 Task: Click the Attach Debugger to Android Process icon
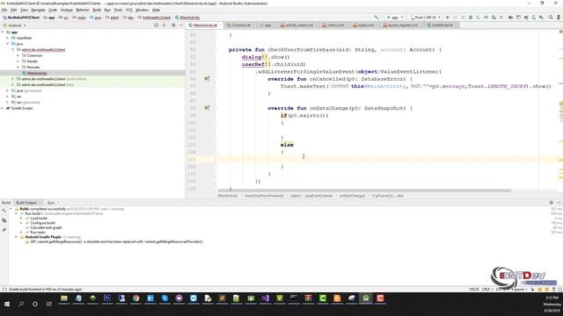pyautogui.click(x=494, y=18)
